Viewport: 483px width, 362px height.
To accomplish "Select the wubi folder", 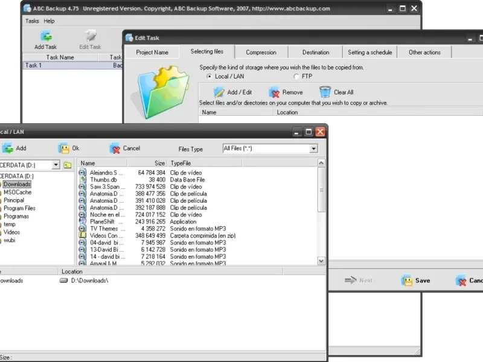I will pos(10,240).
